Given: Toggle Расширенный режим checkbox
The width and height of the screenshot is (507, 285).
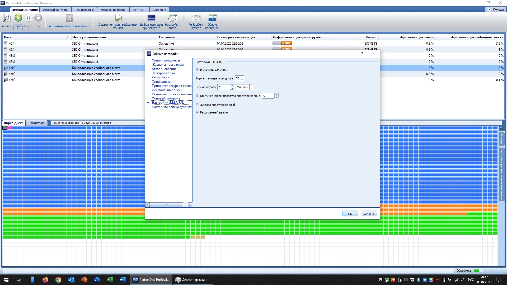Looking at the screenshot, I should click(197, 112).
